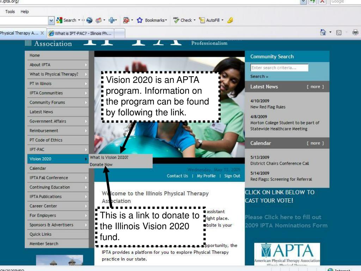Select the Vision 2020 menu item

point(58,159)
